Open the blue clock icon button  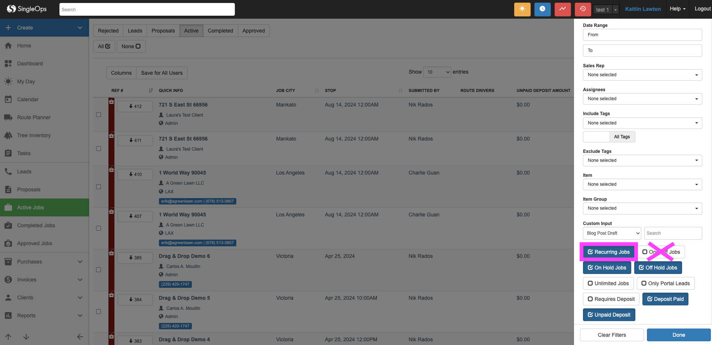(x=542, y=9)
